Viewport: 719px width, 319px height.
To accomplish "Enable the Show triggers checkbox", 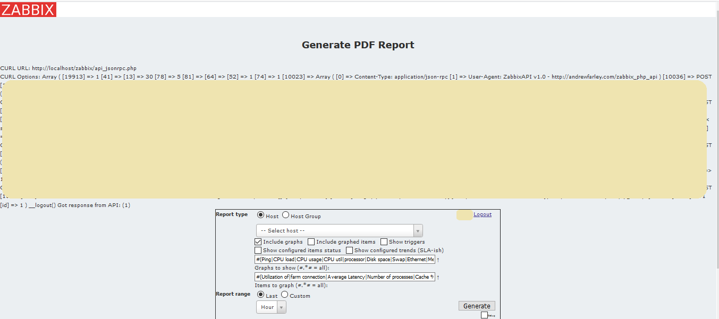I will [384, 242].
